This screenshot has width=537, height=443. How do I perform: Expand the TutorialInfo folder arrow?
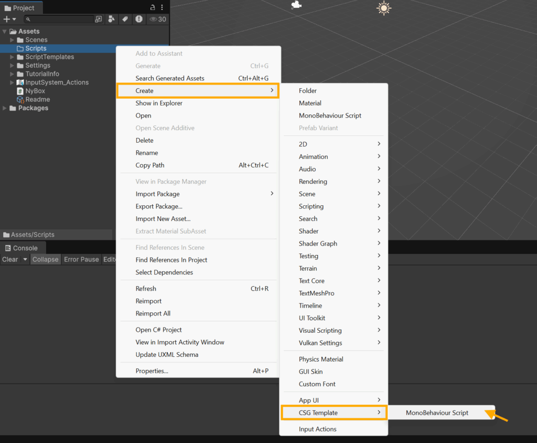tap(12, 74)
